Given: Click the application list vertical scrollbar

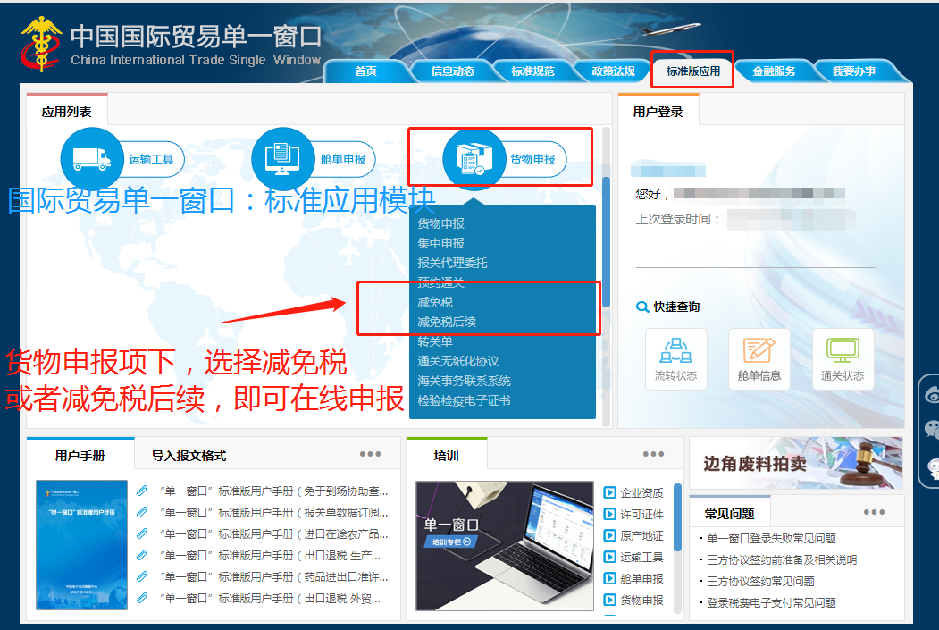Looking at the screenshot, I should coord(606,242).
